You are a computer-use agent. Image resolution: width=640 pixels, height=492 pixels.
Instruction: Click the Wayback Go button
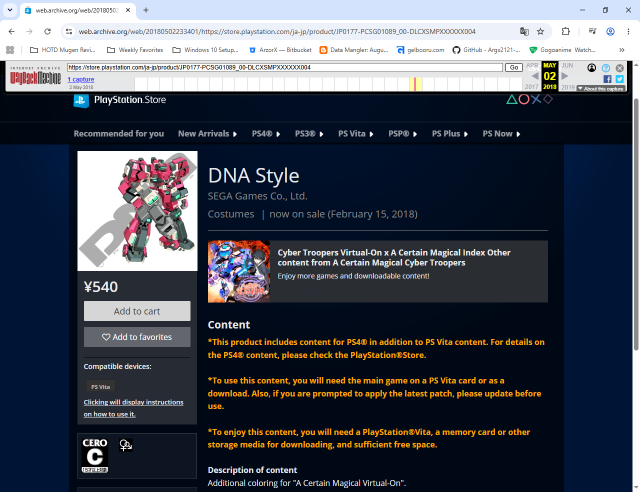pyautogui.click(x=514, y=67)
